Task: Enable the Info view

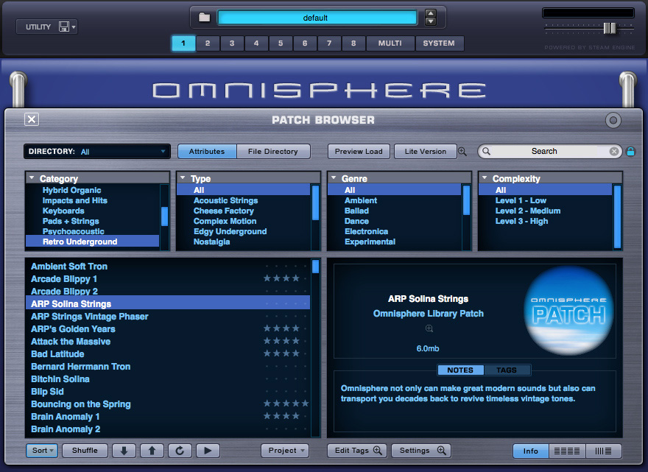Action: tap(531, 451)
